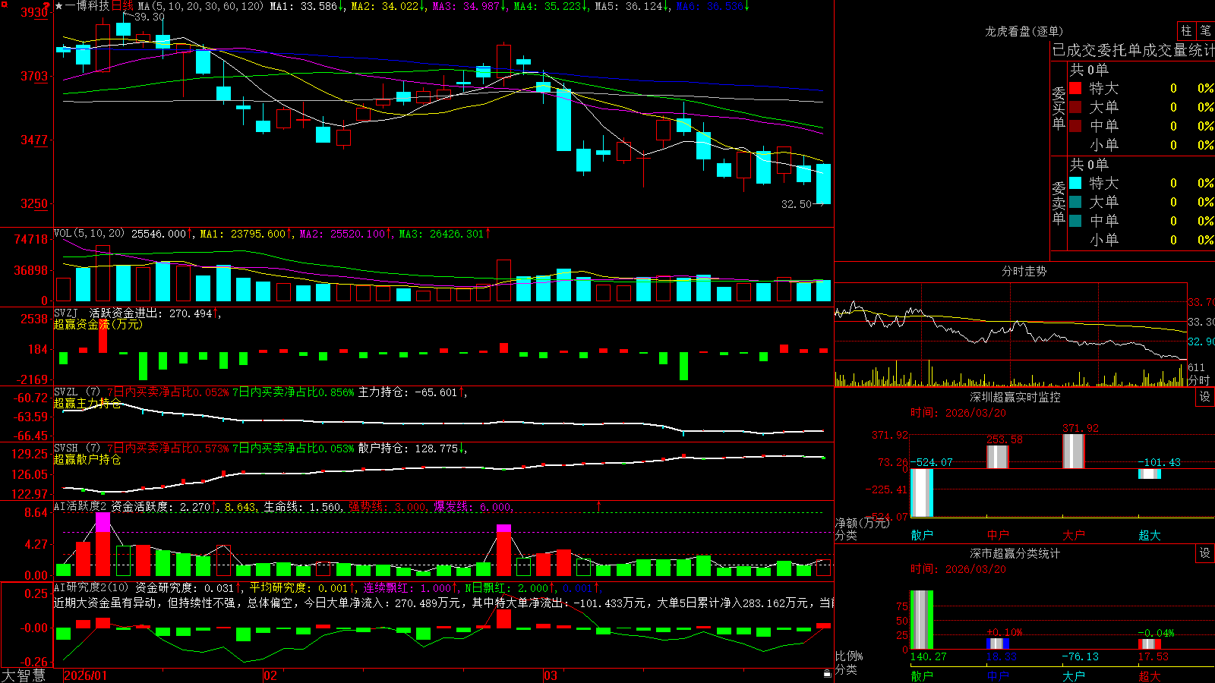
Task: Click the 大智慧 logo at bottom-left
Action: click(24, 675)
